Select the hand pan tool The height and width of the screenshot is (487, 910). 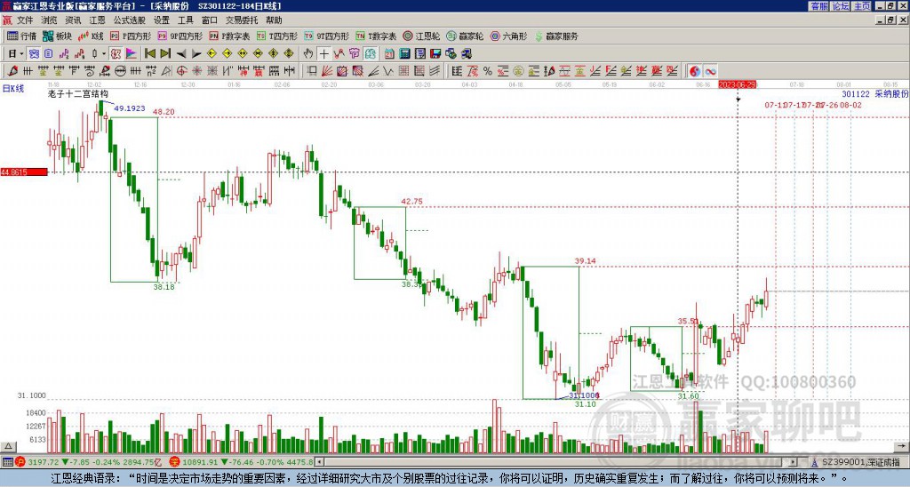click(x=308, y=54)
